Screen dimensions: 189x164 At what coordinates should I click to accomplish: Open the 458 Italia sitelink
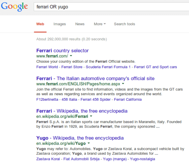pyautogui.click(x=69, y=99)
